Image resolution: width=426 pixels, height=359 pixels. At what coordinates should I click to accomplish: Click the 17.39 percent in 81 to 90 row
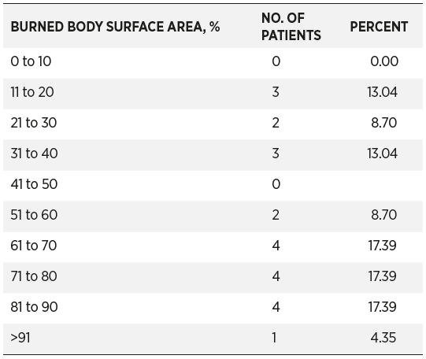(382, 306)
